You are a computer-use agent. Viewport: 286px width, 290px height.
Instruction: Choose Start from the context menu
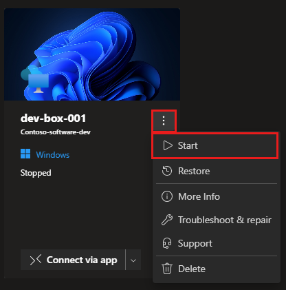pyautogui.click(x=215, y=145)
